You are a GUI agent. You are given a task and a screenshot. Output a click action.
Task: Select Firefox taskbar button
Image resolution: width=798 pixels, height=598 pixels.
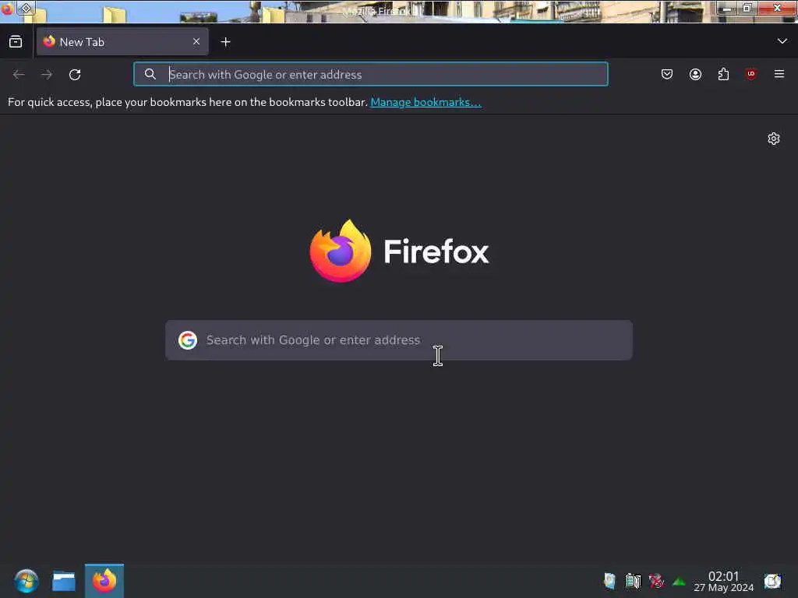tap(104, 581)
